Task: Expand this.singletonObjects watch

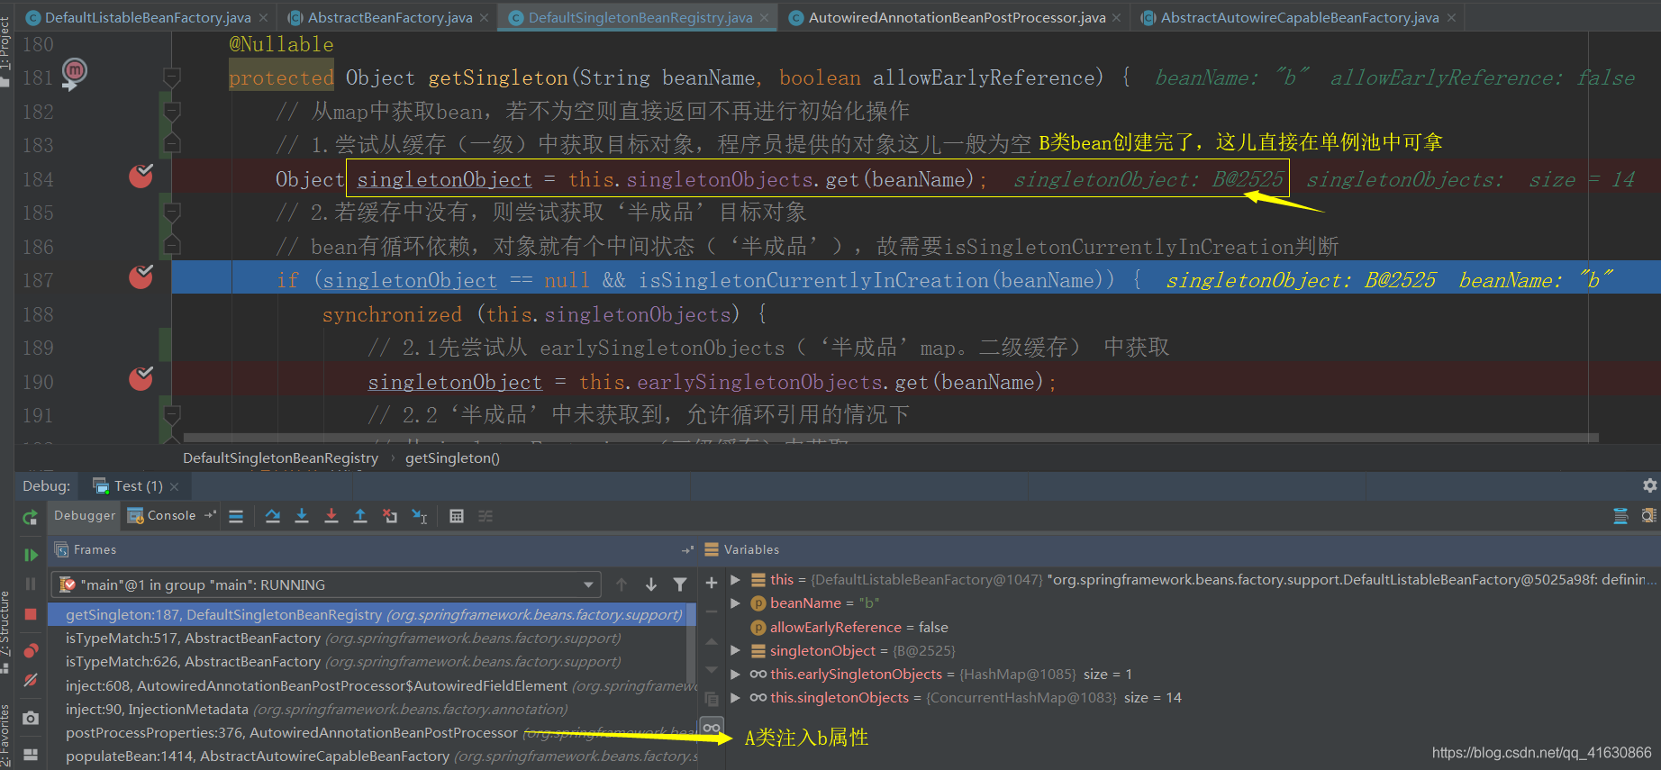Action: click(x=735, y=697)
